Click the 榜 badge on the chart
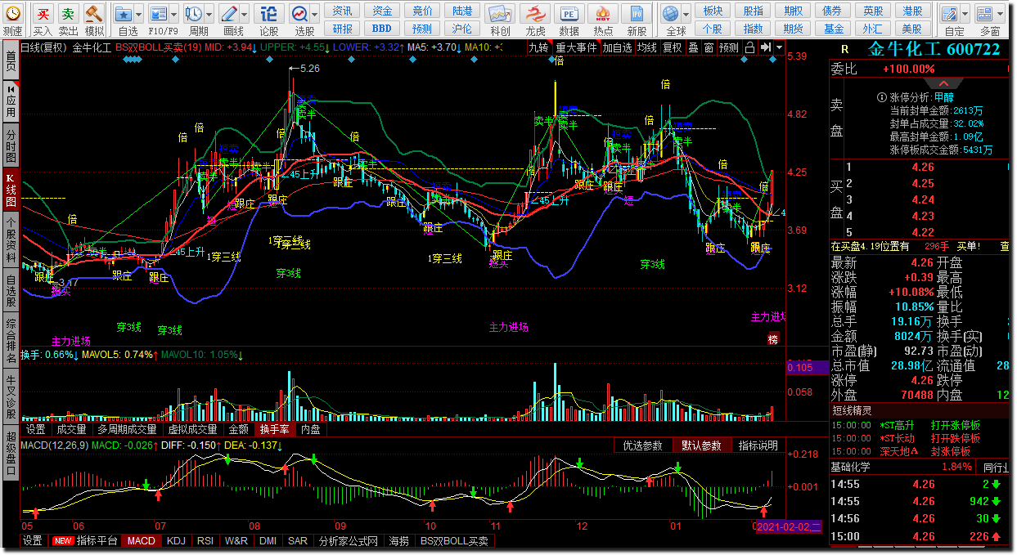1017x555 pixels. (x=773, y=339)
